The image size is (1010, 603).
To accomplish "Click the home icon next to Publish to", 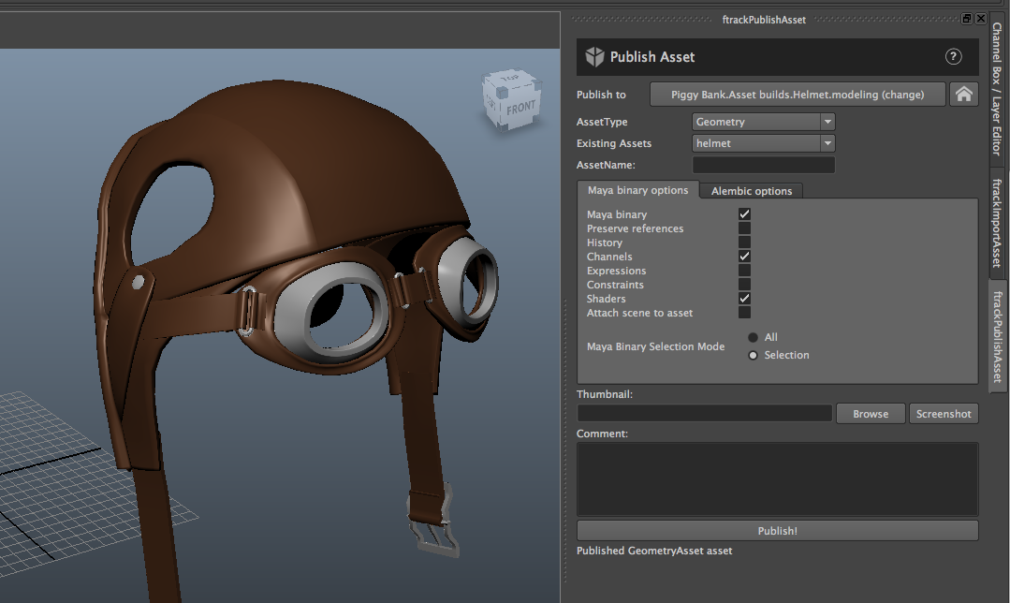I will coord(963,94).
